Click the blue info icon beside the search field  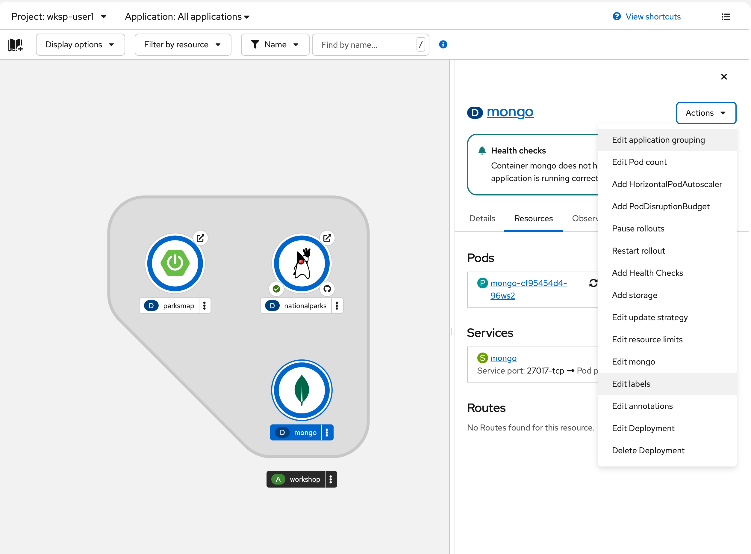[x=443, y=45]
